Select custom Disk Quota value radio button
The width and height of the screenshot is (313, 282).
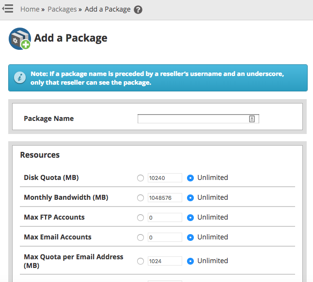click(x=141, y=178)
